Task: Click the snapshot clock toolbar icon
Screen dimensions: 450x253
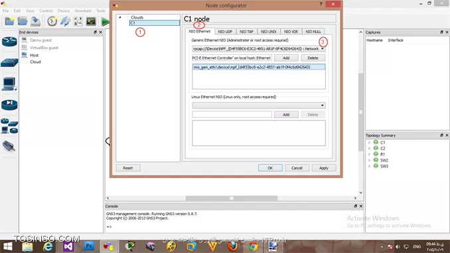Action: click(52, 21)
